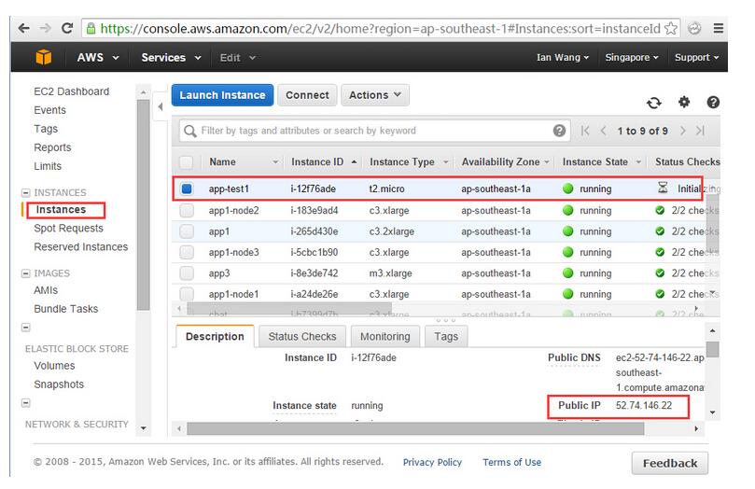This screenshot has height=489, width=755.
Task: Click the Public IP value 52.74.146.22
Action: coord(644,406)
